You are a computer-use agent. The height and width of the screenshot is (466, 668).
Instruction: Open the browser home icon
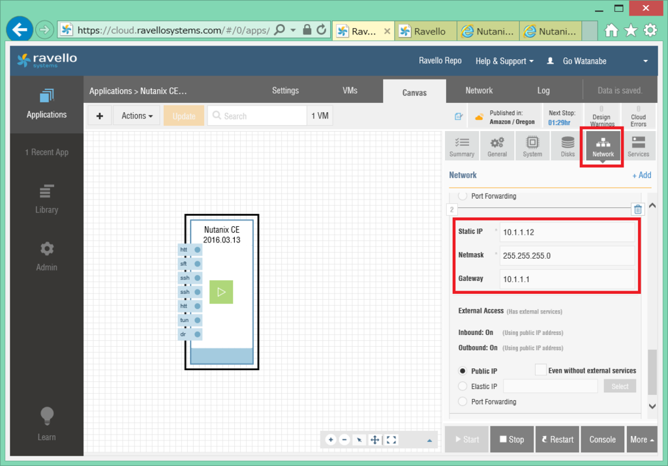(611, 30)
